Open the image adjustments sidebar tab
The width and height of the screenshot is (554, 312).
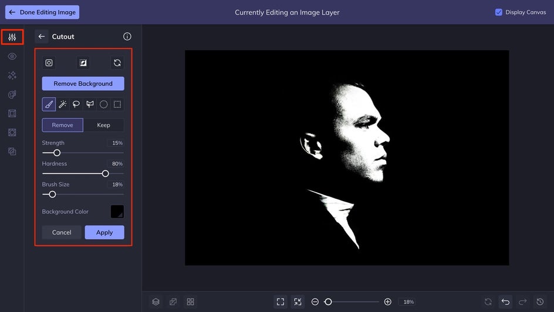click(x=12, y=37)
